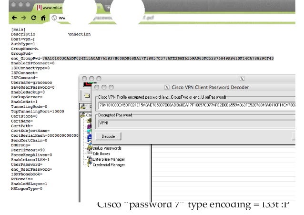The width and height of the screenshot is (304, 215).
Task: Click the root tree node keys icon
Action: (x=83, y=115)
